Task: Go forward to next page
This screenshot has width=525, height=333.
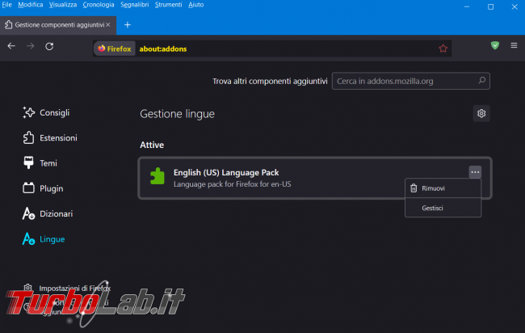Action: click(31, 46)
